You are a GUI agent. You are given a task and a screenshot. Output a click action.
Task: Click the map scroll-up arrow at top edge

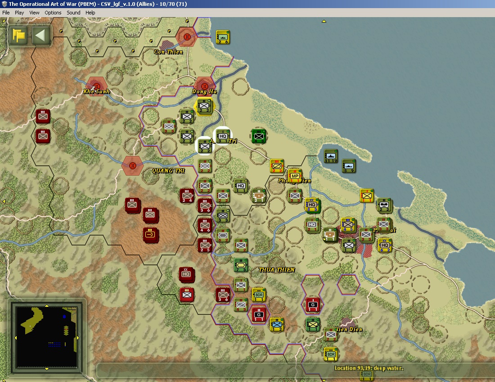(324, 21)
